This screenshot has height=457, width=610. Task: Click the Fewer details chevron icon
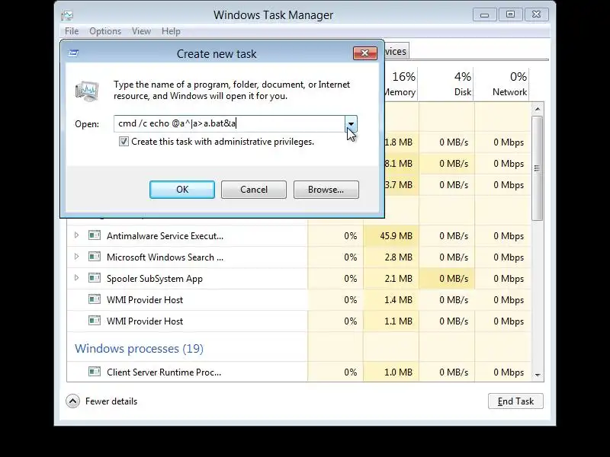click(72, 401)
